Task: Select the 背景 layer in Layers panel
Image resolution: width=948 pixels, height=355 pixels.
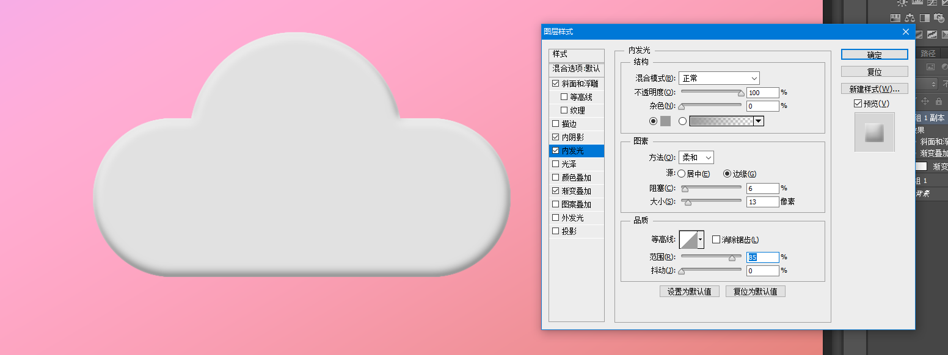Action: (x=932, y=194)
